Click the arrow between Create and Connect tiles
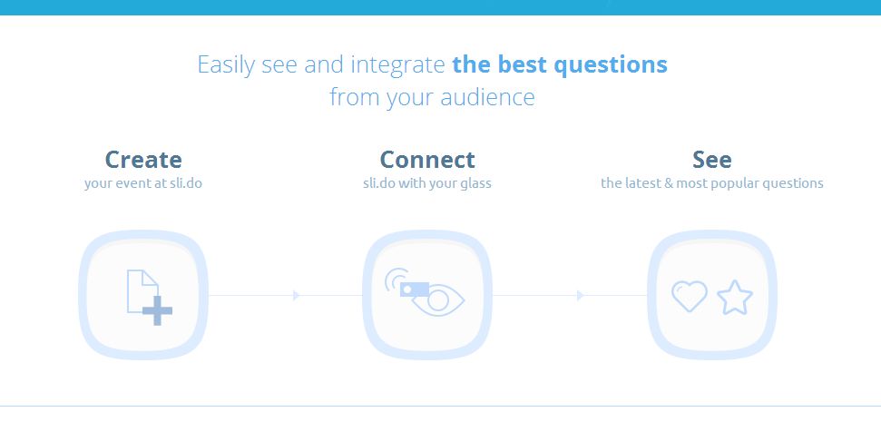The height and width of the screenshot is (422, 881). tap(296, 295)
